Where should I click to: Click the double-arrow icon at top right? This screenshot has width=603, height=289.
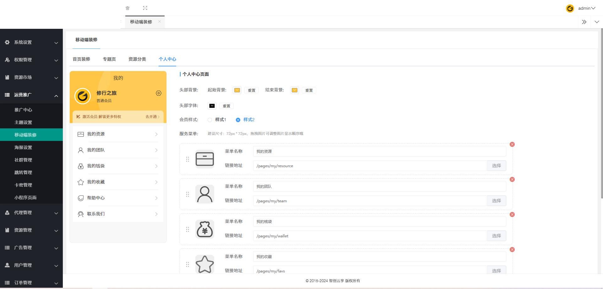pos(584,22)
